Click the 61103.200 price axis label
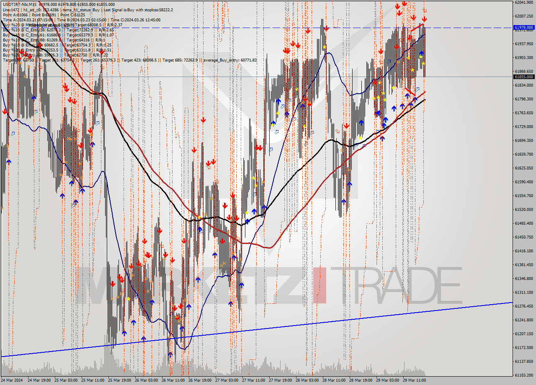 pyautogui.click(x=524, y=375)
